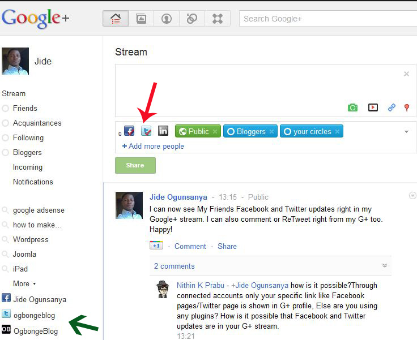Expand the More dropdown in sidebar

click(x=24, y=283)
